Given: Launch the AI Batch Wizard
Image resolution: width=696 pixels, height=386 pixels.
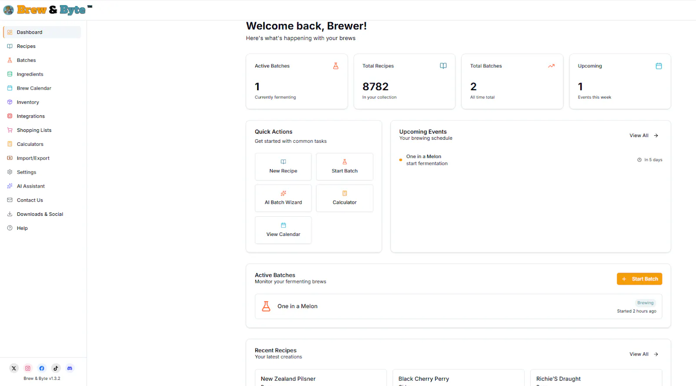Looking at the screenshot, I should [283, 198].
